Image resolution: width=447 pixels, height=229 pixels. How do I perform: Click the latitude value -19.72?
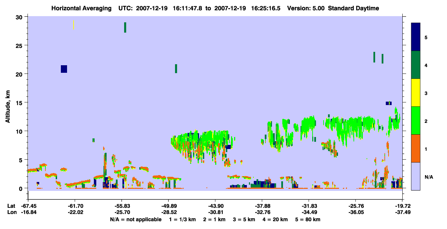pyautogui.click(x=402, y=206)
